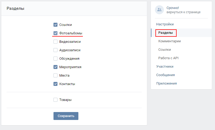Viewport: 215px width, 130px height.
Task: Click the вернуться к странице link
Action: 183,12
